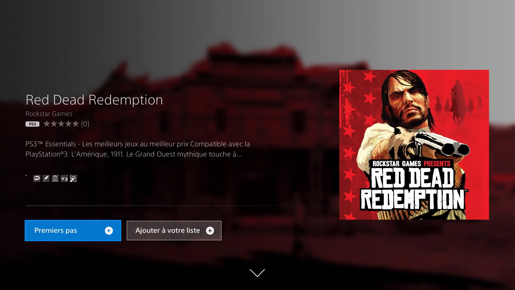515x290 pixels.
Task: Click the first rating star
Action: 47,124
